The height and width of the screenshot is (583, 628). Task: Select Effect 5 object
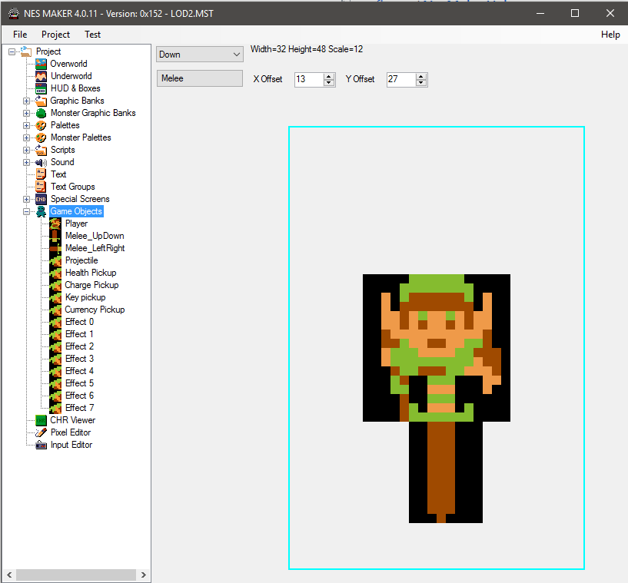pyautogui.click(x=79, y=383)
